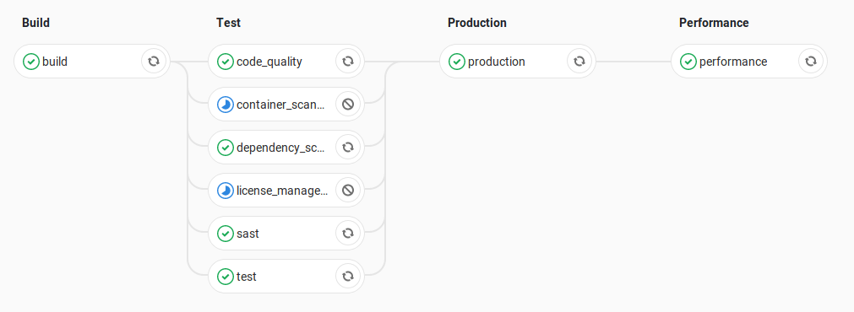Cancel the container_scanning job

click(347, 105)
